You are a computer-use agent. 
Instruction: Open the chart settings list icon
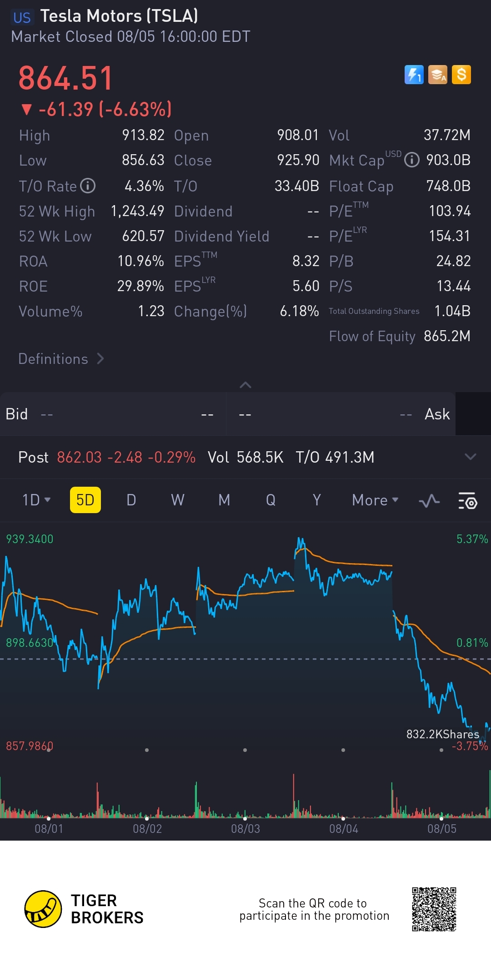(467, 500)
